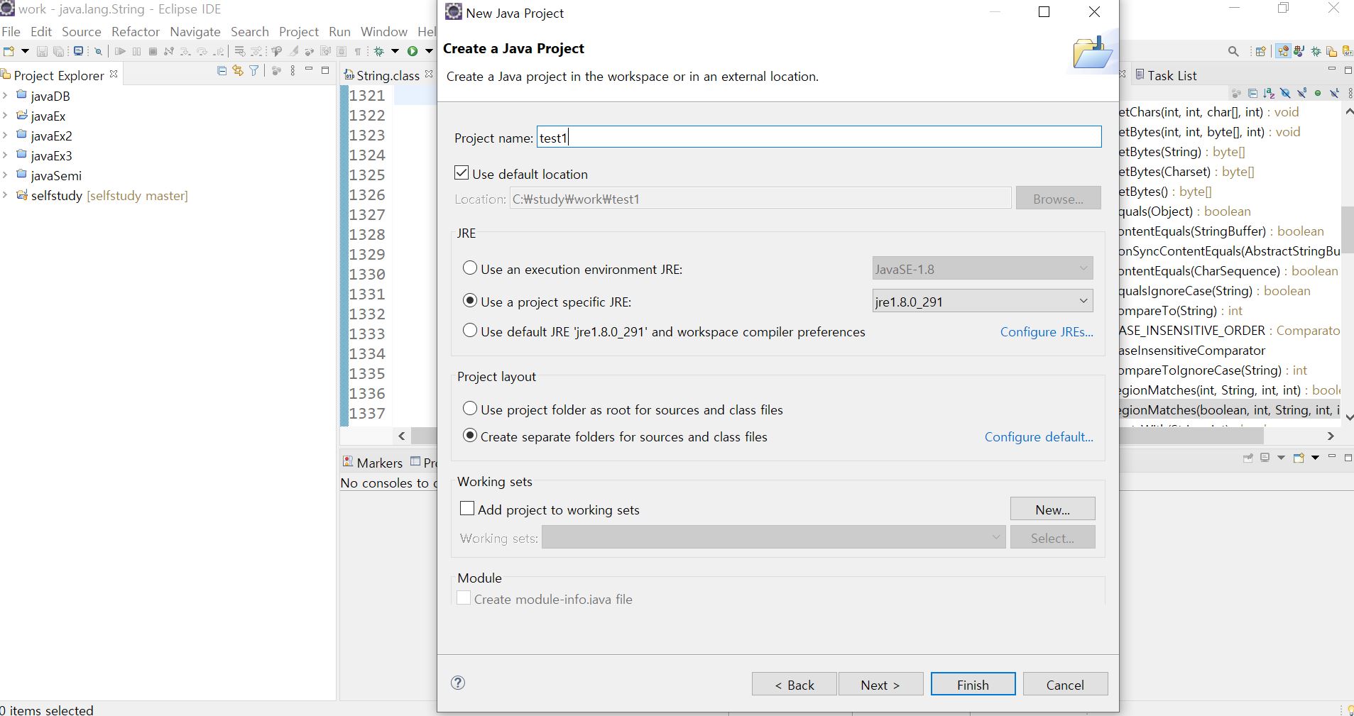Click the search magnifier icon in Eclipse toolbar
This screenshot has height=716, width=1354.
pyautogui.click(x=1233, y=51)
